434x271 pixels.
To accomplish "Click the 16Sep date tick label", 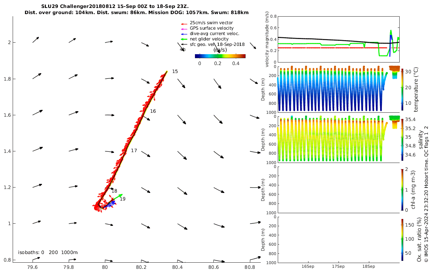I will click(308, 266).
